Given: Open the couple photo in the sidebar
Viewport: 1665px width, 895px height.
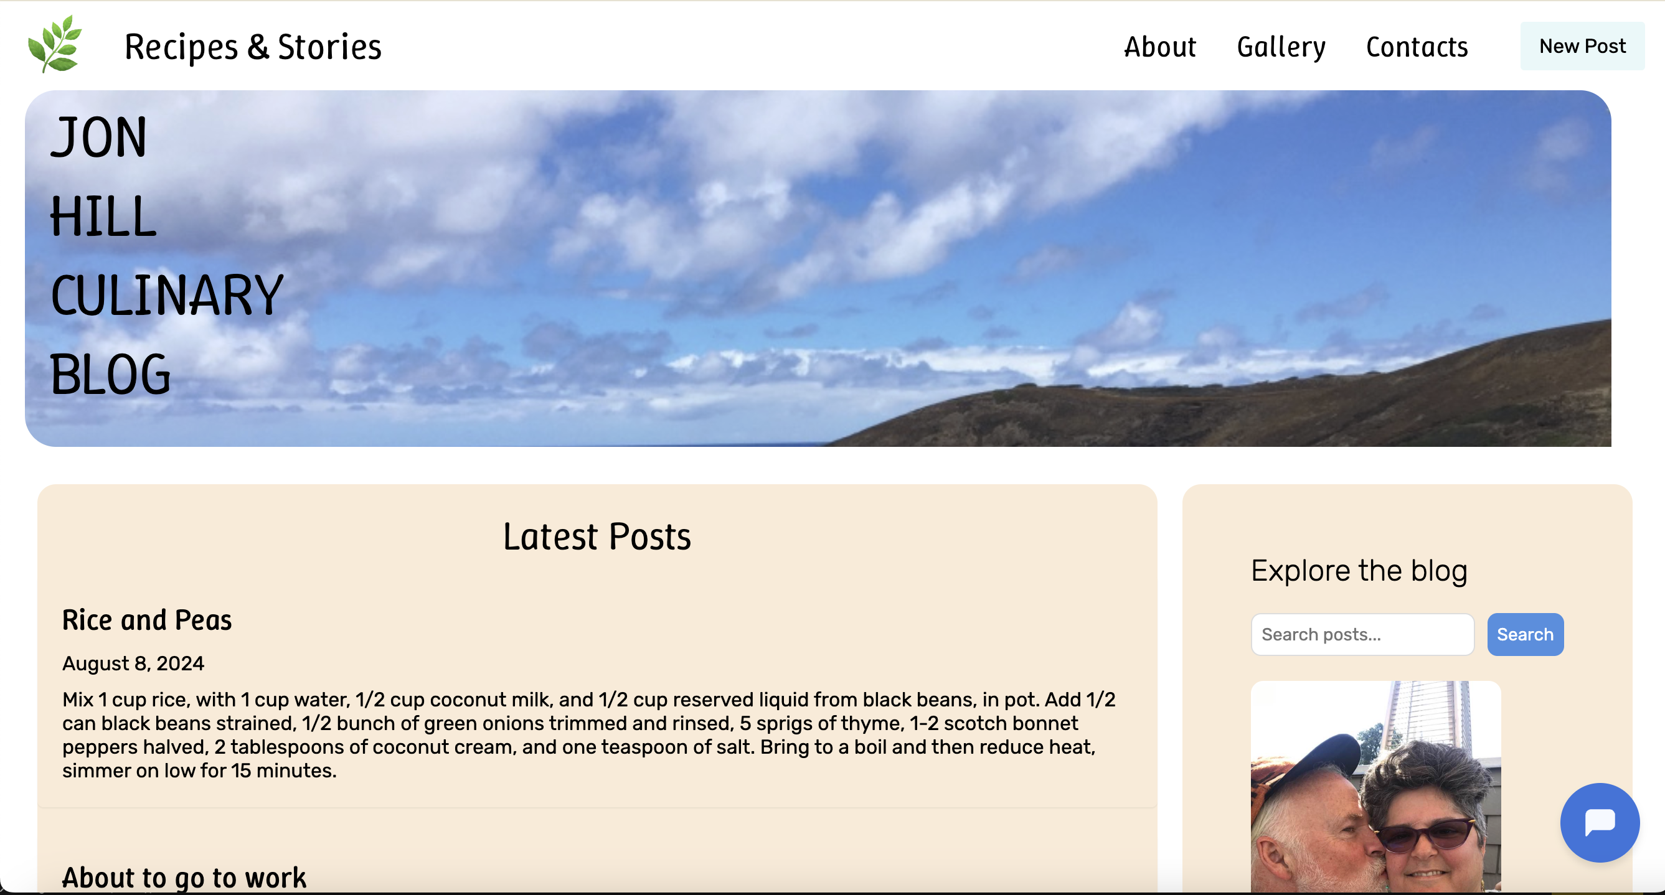Looking at the screenshot, I should point(1375,787).
